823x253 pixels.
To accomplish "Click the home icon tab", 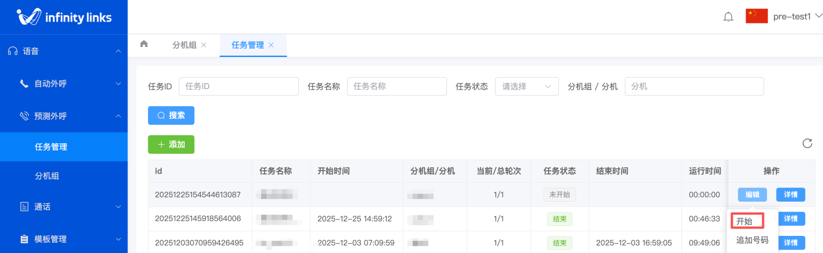I will tap(144, 44).
